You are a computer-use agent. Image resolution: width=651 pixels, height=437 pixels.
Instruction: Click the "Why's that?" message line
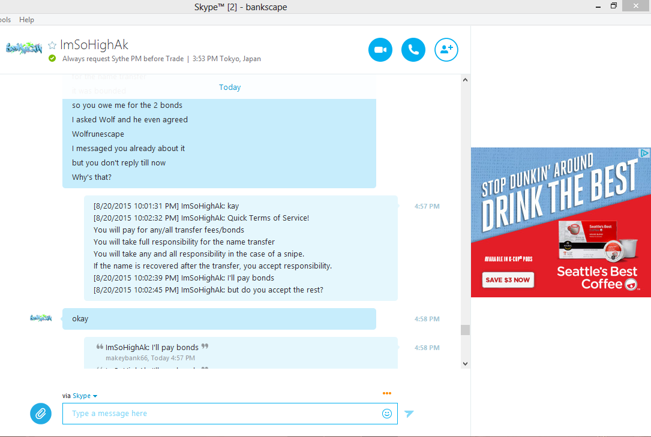(x=92, y=177)
